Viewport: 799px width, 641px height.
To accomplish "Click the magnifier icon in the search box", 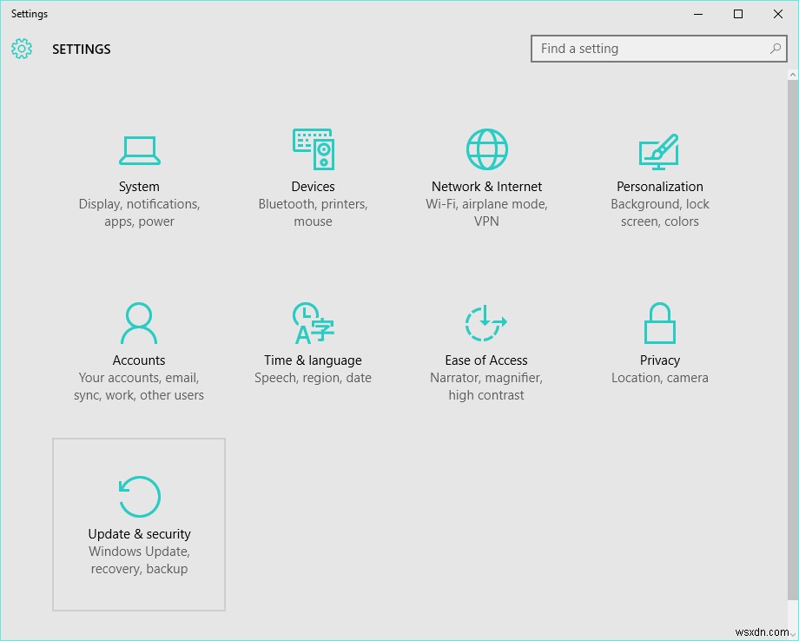I will [x=775, y=49].
